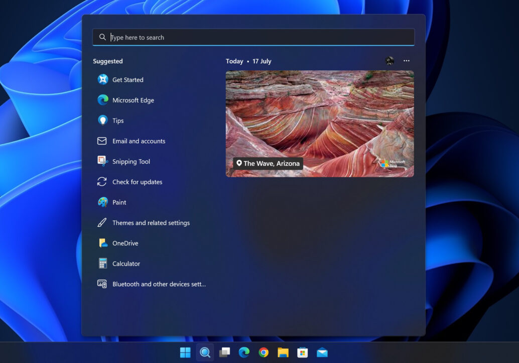This screenshot has height=363, width=519.
Task: Open Email and accounts settings
Action: coord(138,141)
